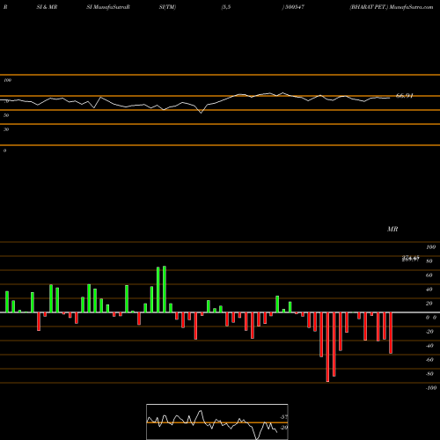The width and height of the screenshot is (440, 440).
Task: Click the 509547 code in header
Action: [295, 7]
